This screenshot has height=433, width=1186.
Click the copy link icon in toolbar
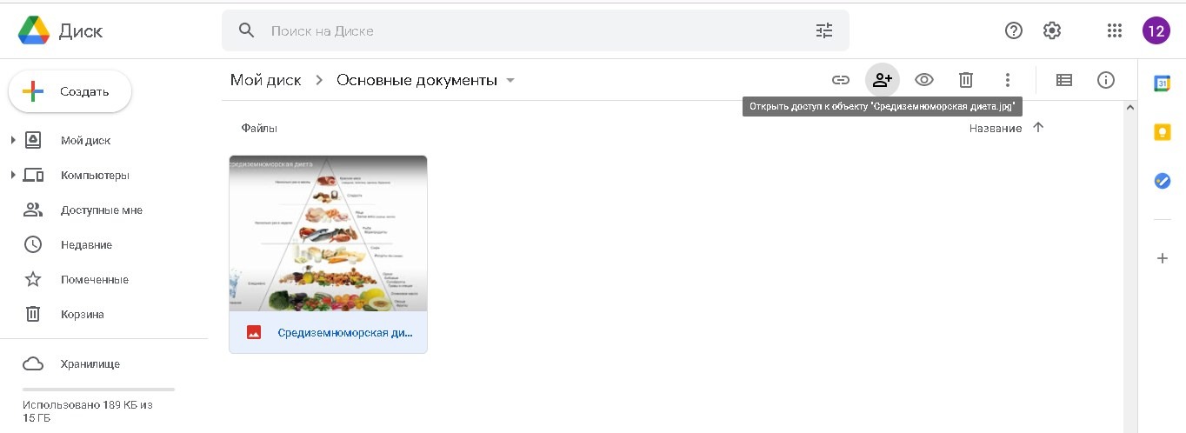pyautogui.click(x=840, y=80)
